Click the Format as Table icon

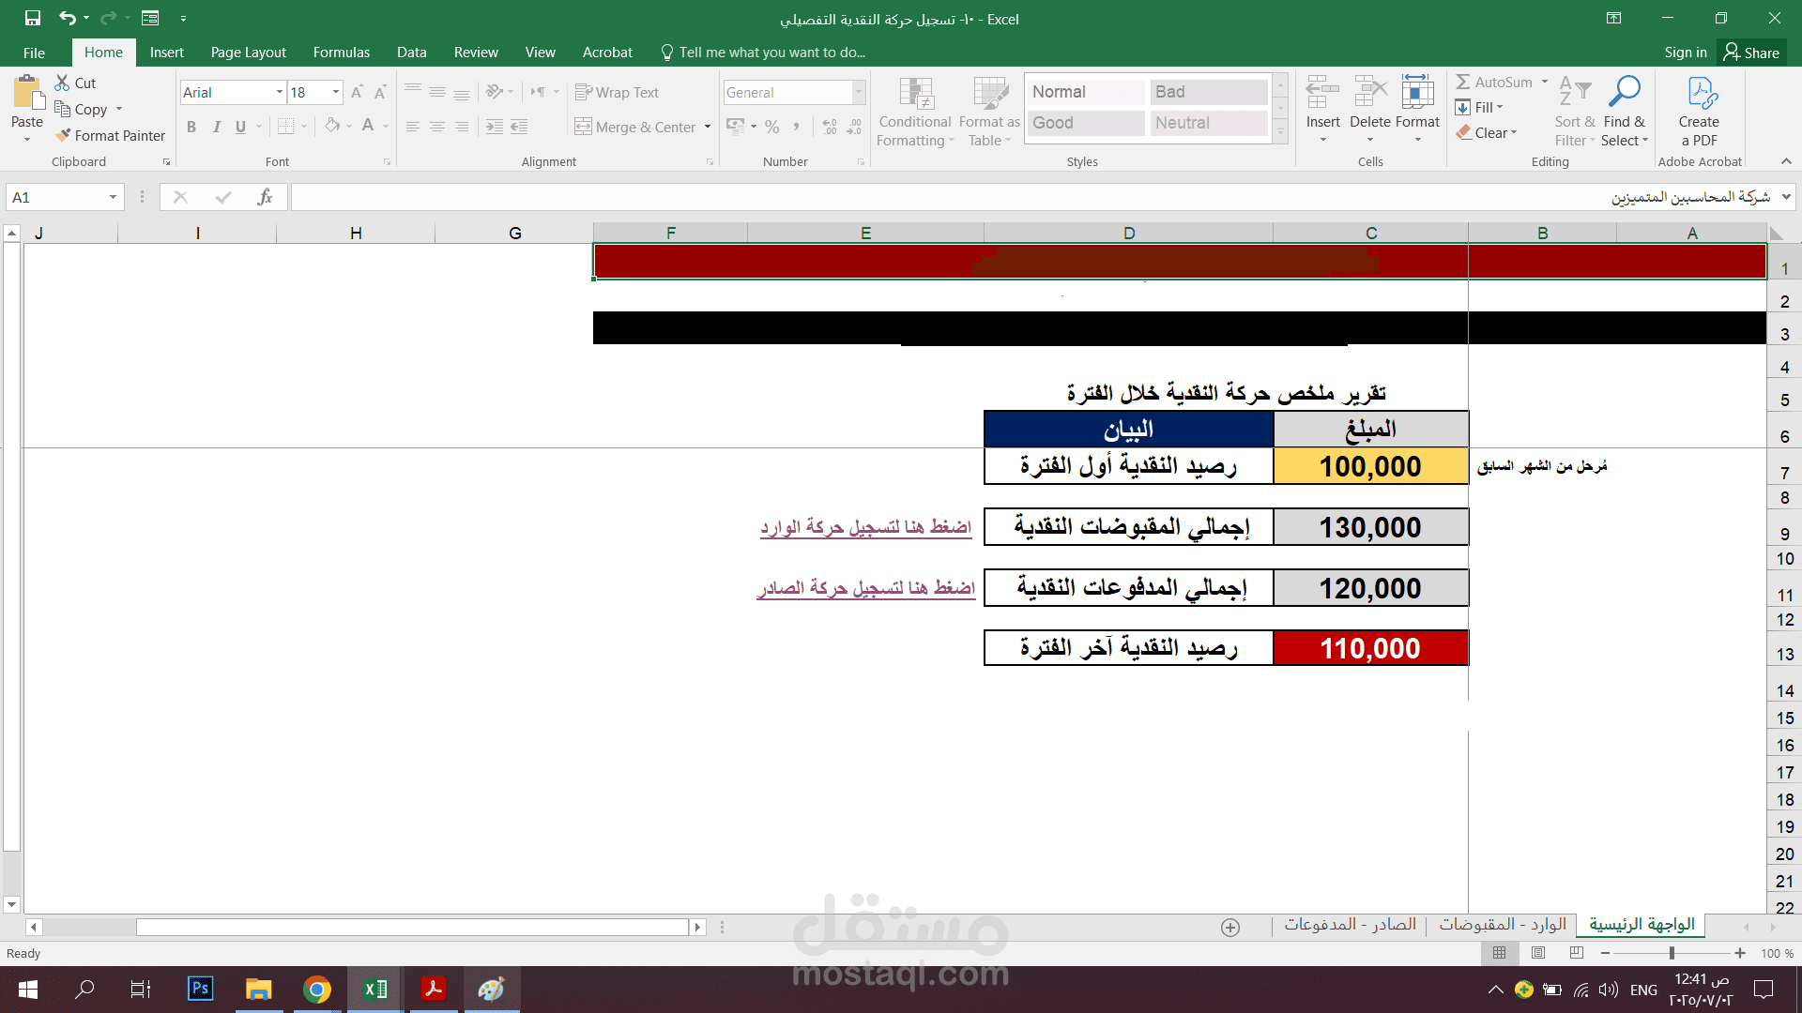point(989,94)
